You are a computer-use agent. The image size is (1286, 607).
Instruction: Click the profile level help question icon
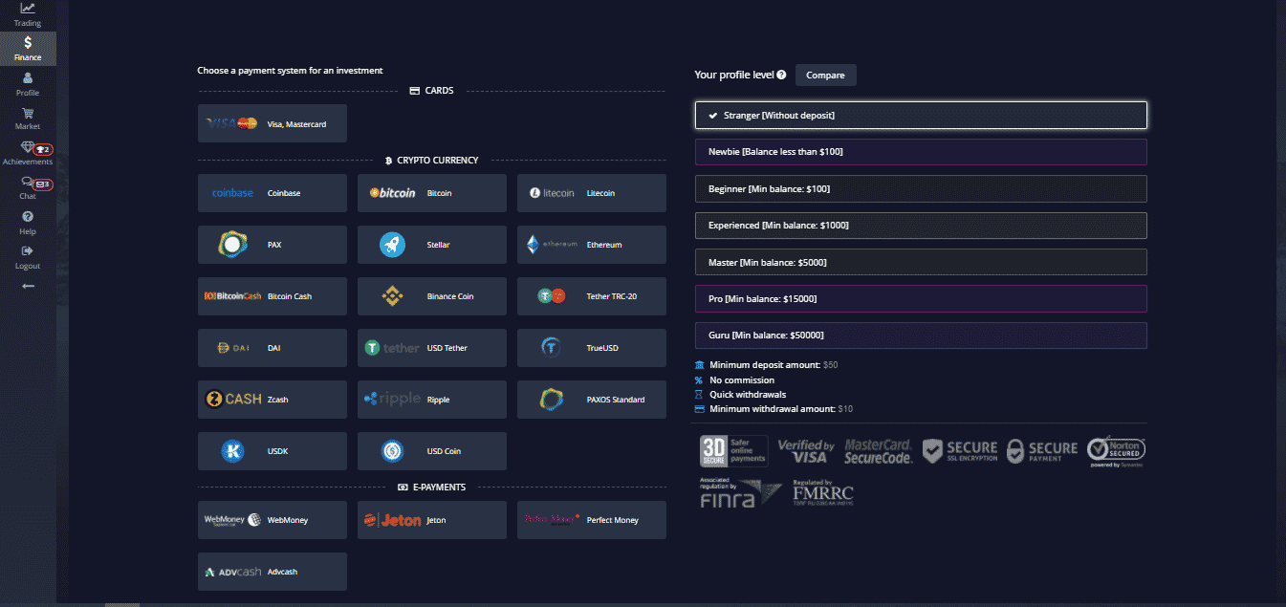pos(781,75)
